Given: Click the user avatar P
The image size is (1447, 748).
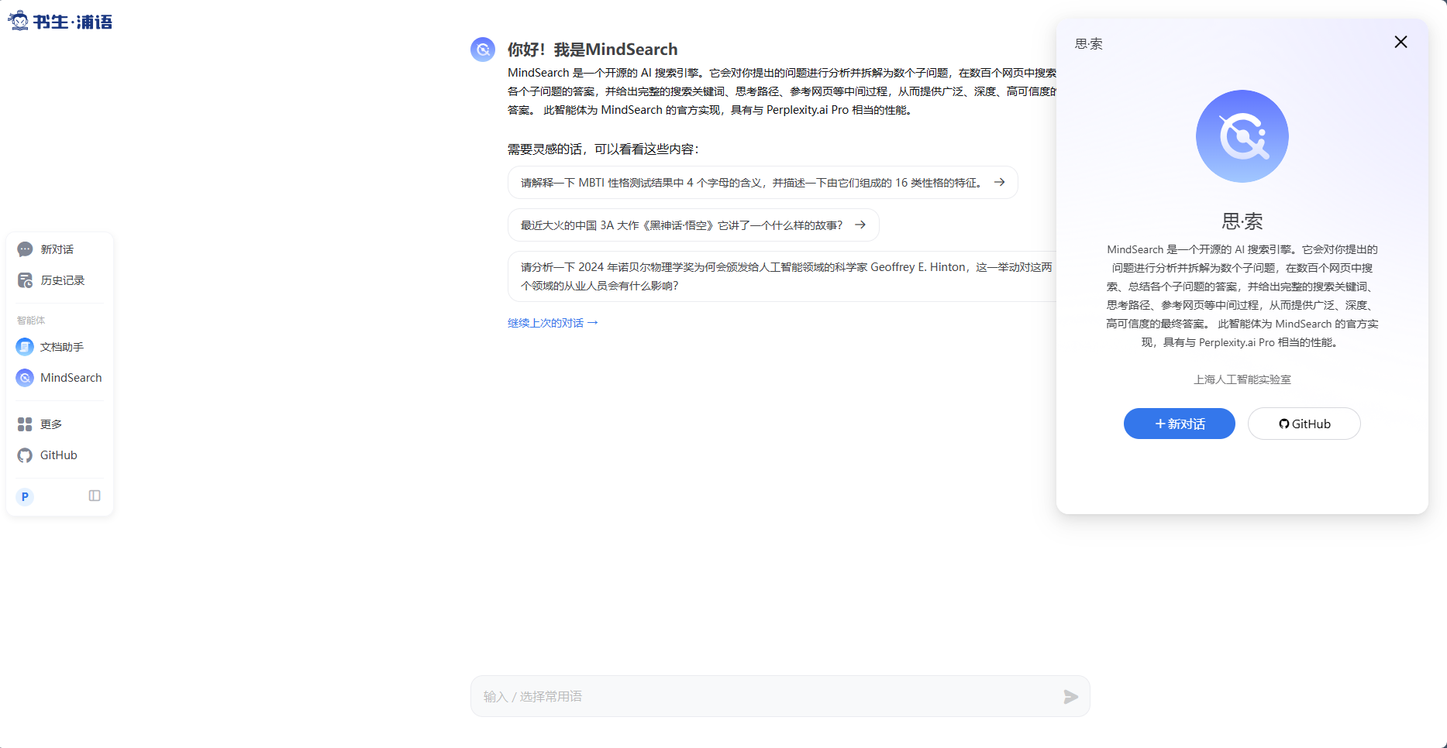Looking at the screenshot, I should pyautogui.click(x=25, y=496).
